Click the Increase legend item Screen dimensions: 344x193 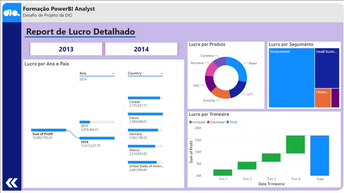point(197,122)
